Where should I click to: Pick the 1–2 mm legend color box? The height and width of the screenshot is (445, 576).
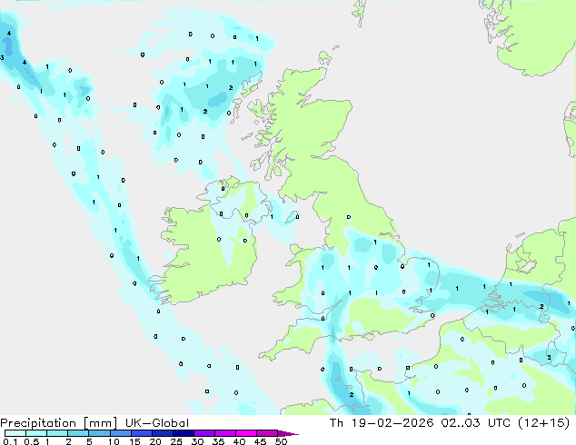click(x=57, y=433)
